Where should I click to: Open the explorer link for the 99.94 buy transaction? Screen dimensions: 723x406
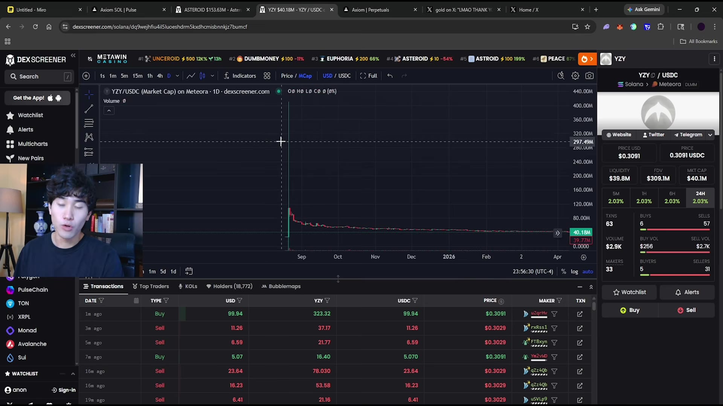point(580,314)
